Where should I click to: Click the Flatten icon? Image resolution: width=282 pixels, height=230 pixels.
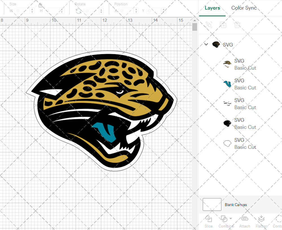pos(261,219)
